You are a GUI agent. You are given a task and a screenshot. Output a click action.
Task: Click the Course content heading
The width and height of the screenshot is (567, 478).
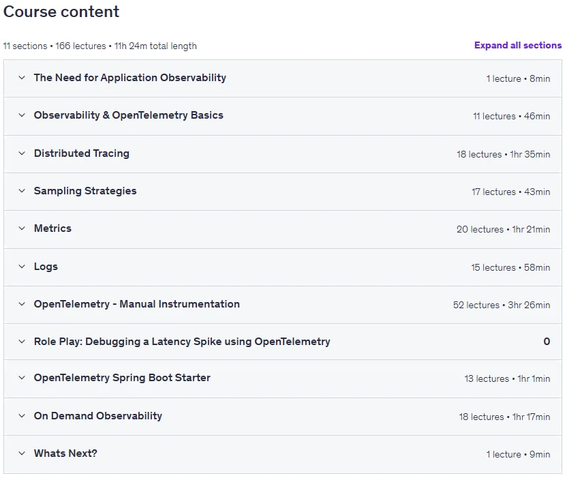tap(61, 12)
